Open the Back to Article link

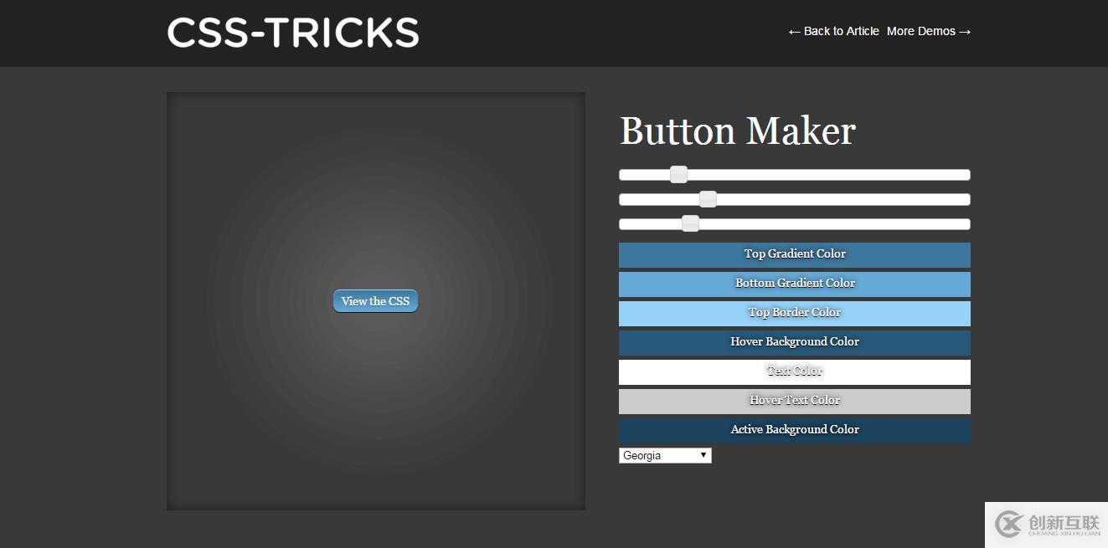coord(833,31)
